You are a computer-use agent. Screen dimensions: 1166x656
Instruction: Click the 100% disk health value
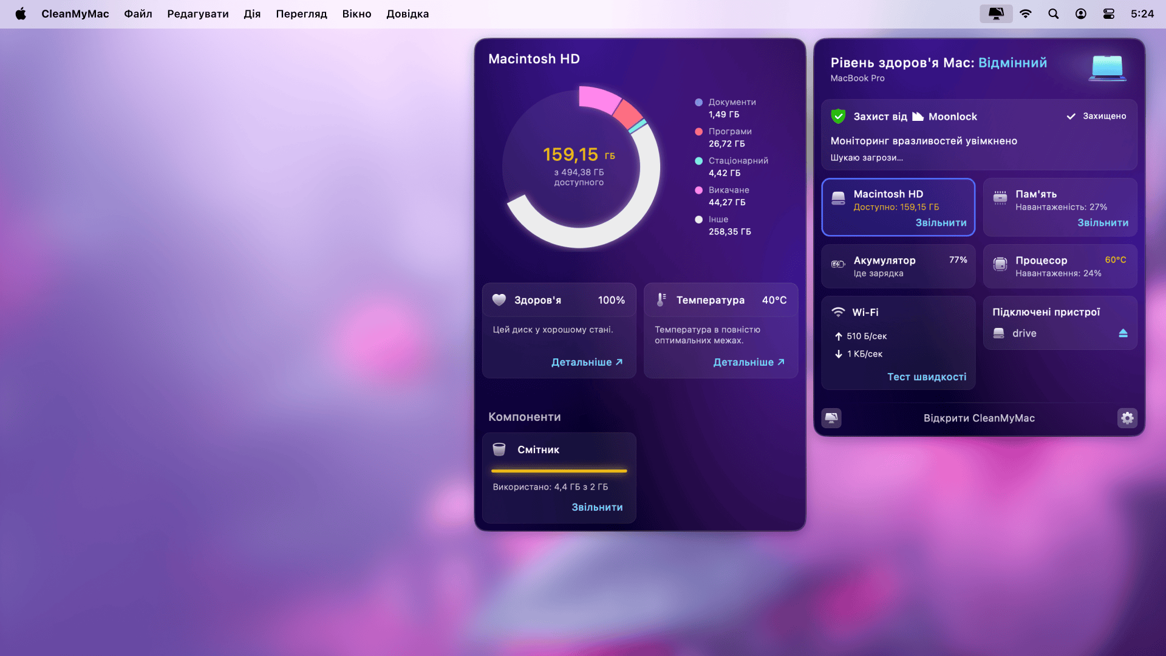click(611, 300)
